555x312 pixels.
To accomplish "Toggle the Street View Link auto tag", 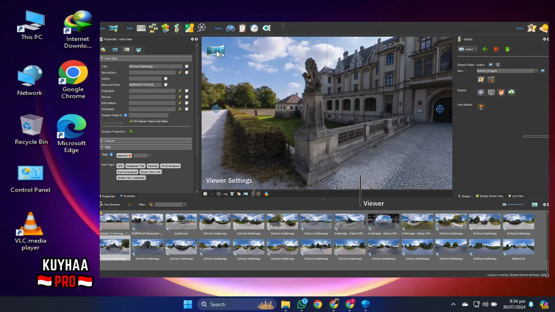I will (150, 172).
